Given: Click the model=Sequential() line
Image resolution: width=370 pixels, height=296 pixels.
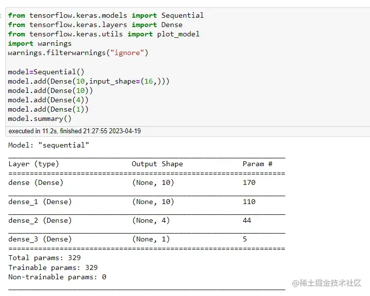Looking at the screenshot, I should coord(46,72).
